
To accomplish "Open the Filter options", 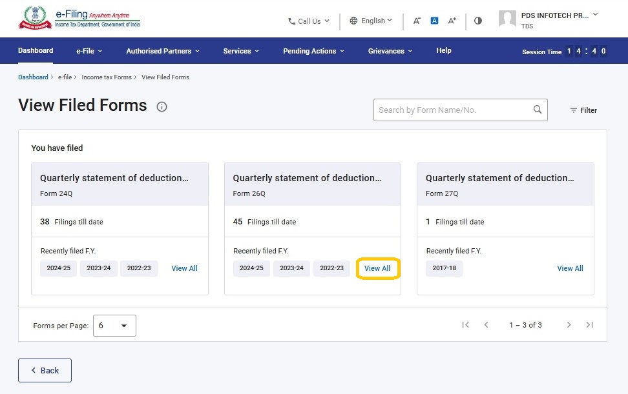I will click(x=583, y=110).
